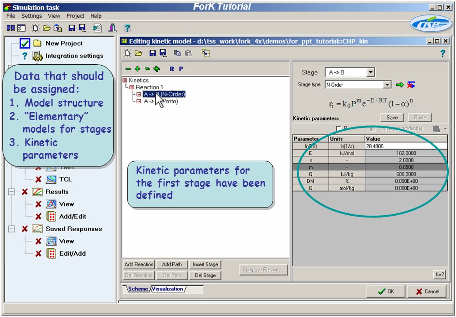Click the Add Reaction button
The image size is (456, 317).
138,264
